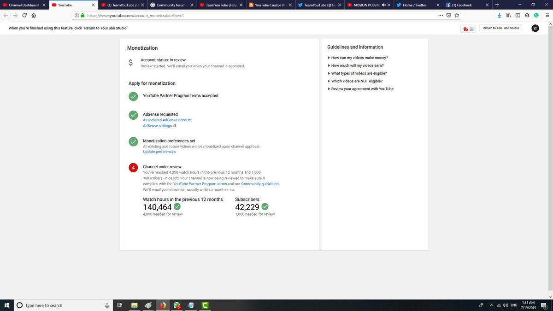
Task: Click the 42,229 subscribers value
Action: click(247, 207)
